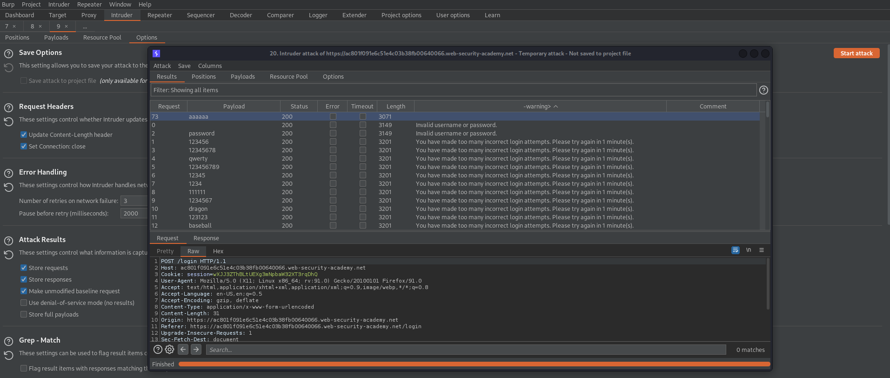890x378 pixels.
Task: Sort results by Request column header
Action: pyautogui.click(x=169, y=107)
